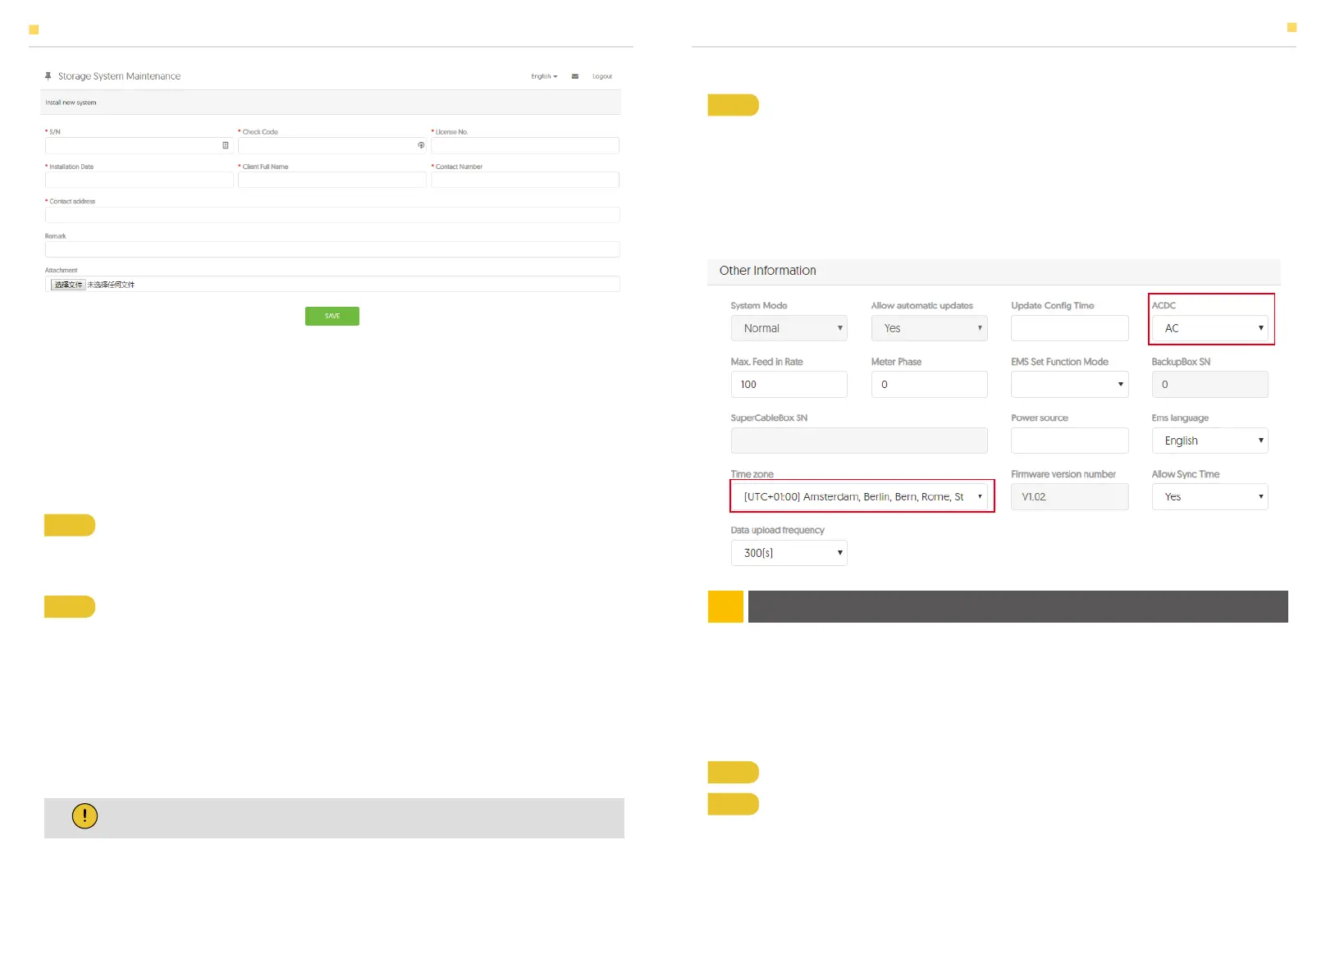Focus the Check Code input field
Screen dimensions: 1326x977
332,145
